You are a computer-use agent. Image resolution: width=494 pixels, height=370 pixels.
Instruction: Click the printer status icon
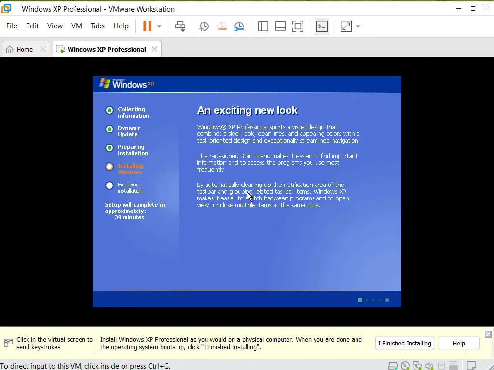441,366
